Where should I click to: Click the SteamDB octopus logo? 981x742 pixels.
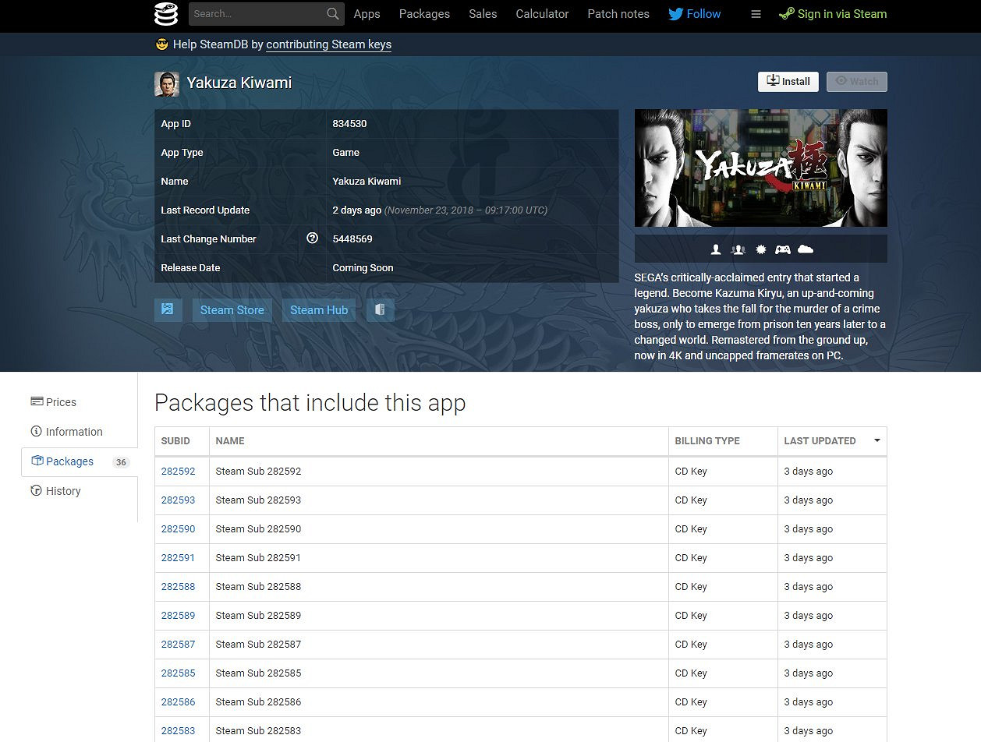165,13
